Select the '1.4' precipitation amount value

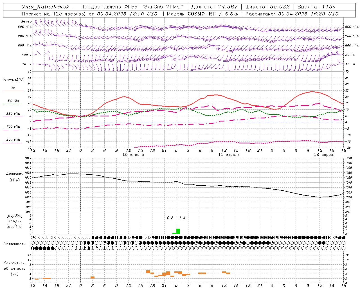(182, 218)
